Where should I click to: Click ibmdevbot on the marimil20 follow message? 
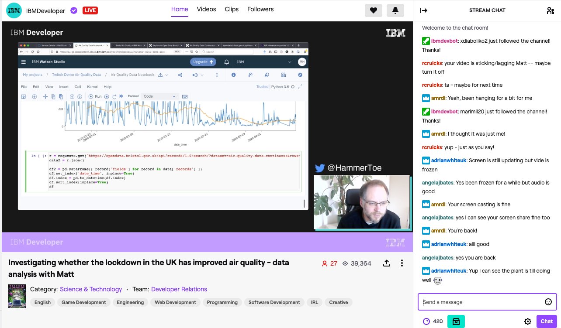(445, 112)
